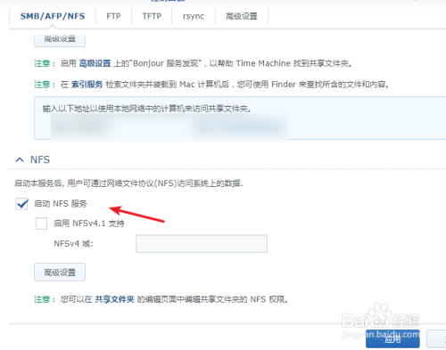Click the upper 高级设置 button under tabs

[60, 39]
